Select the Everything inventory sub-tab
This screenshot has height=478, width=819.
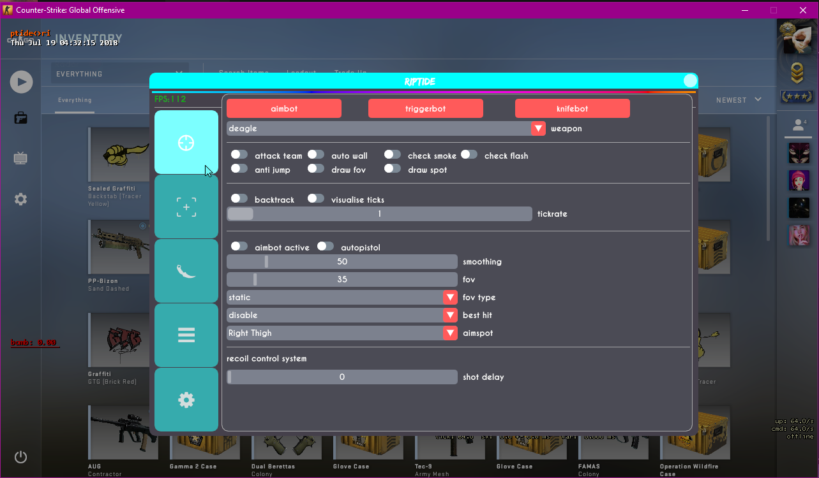point(75,100)
